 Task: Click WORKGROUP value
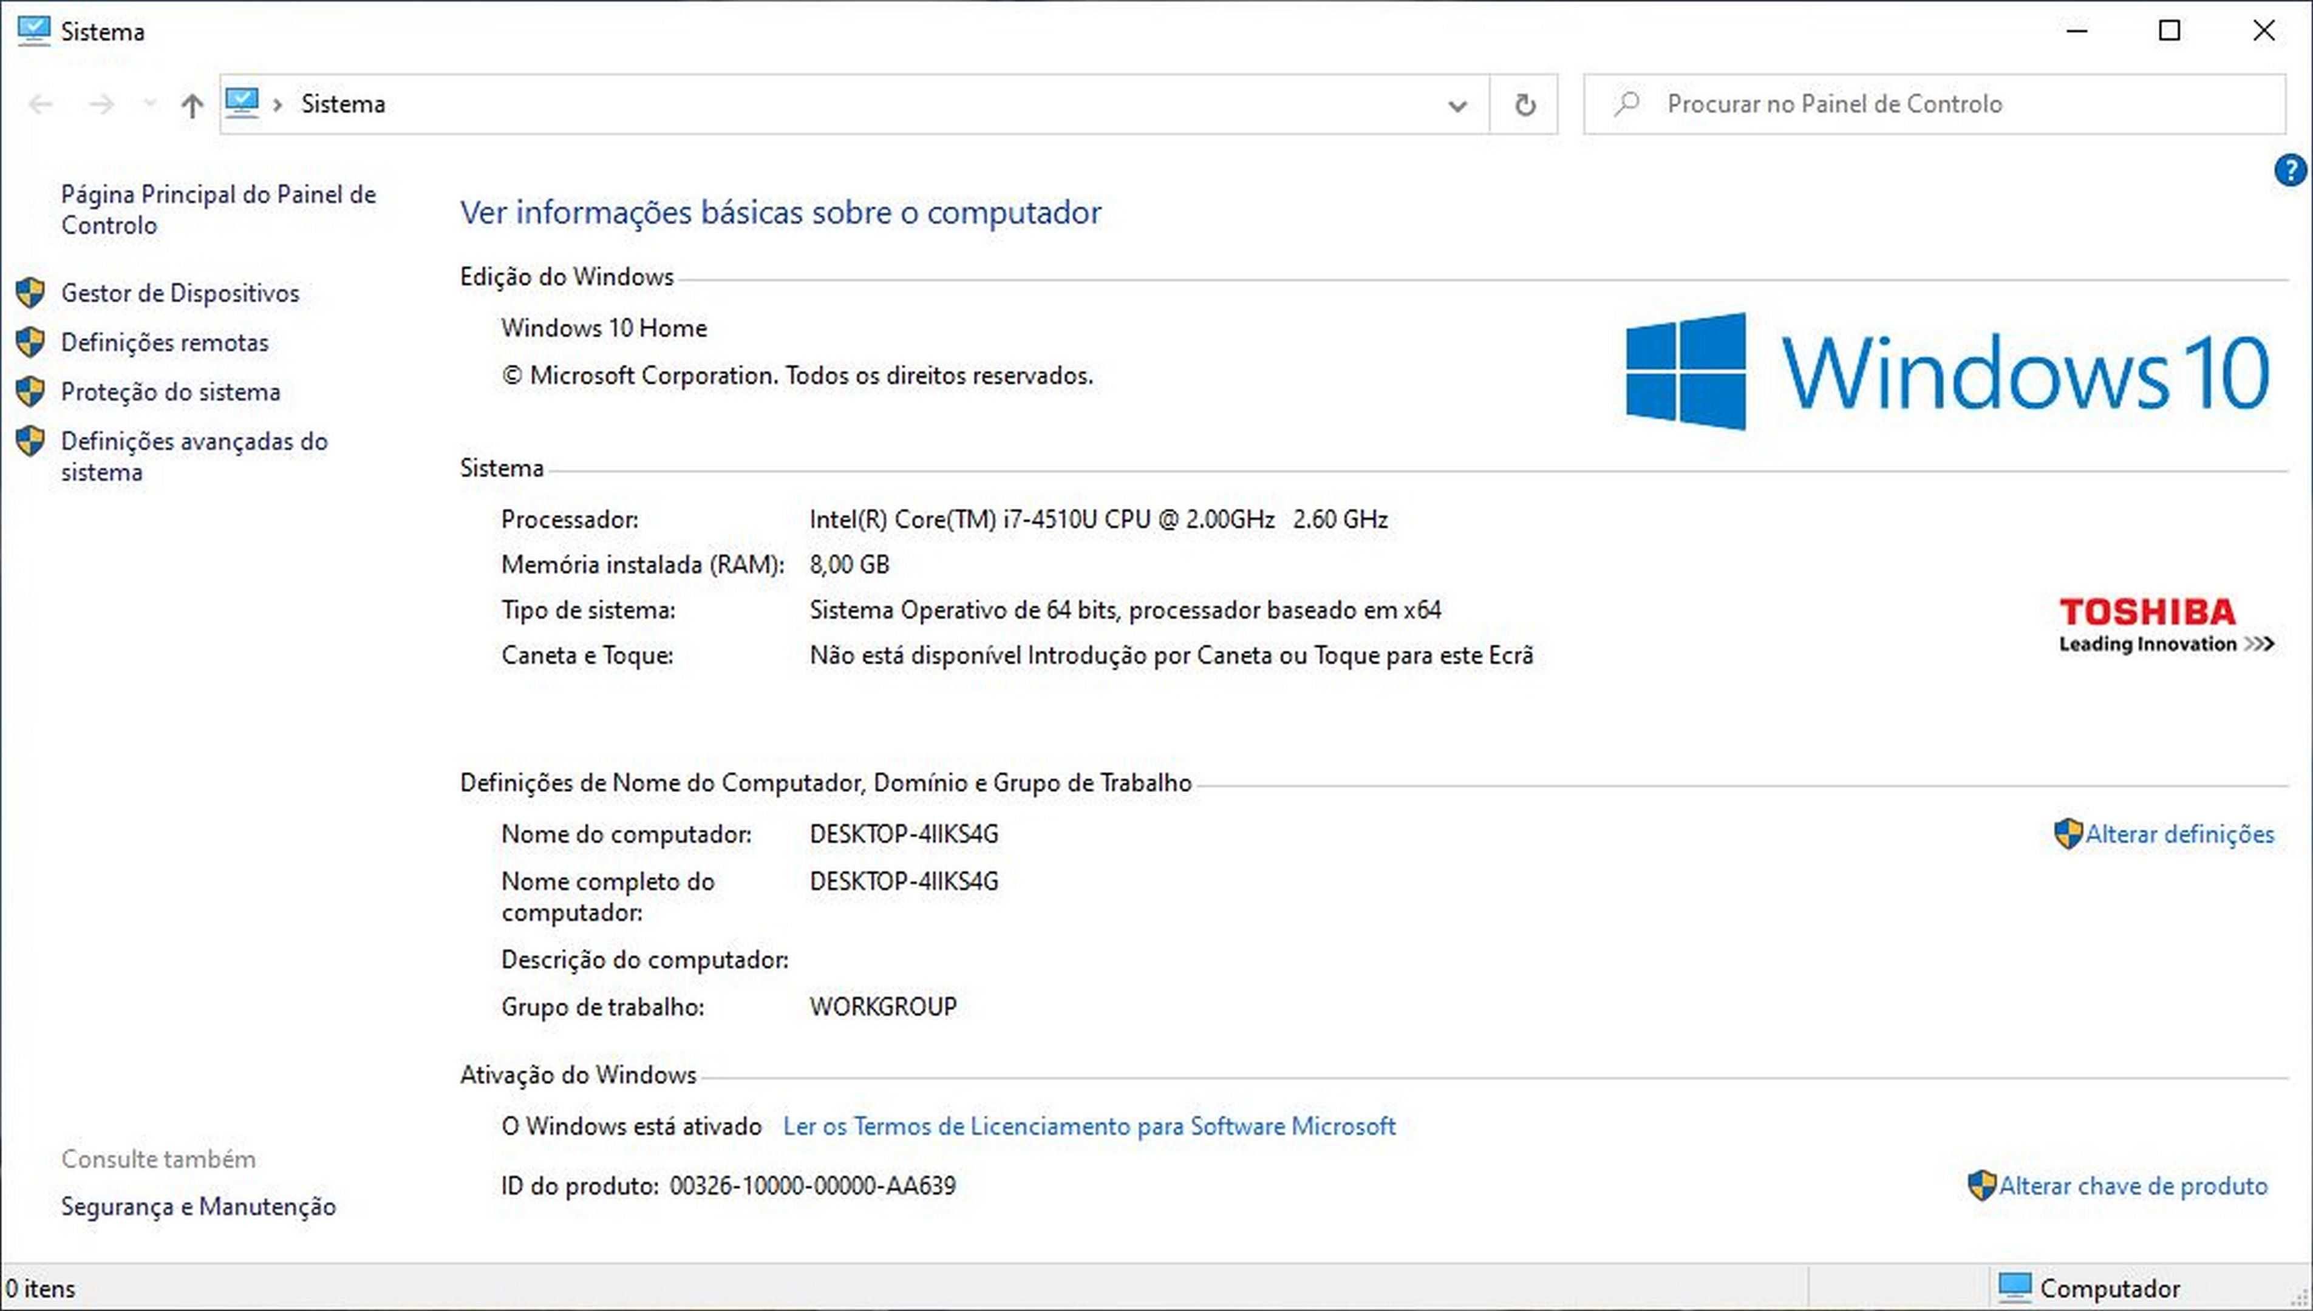[883, 1007]
